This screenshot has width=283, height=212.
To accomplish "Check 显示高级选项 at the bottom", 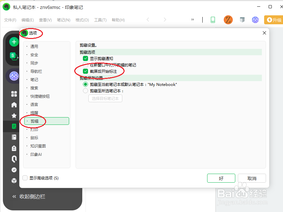I will click(x=25, y=178).
